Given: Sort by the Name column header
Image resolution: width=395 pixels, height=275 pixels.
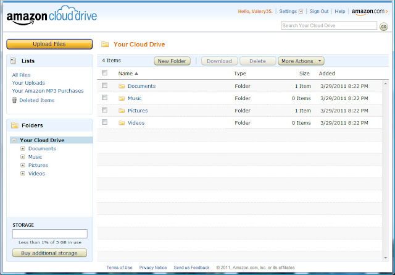Looking at the screenshot, I should click(x=125, y=74).
